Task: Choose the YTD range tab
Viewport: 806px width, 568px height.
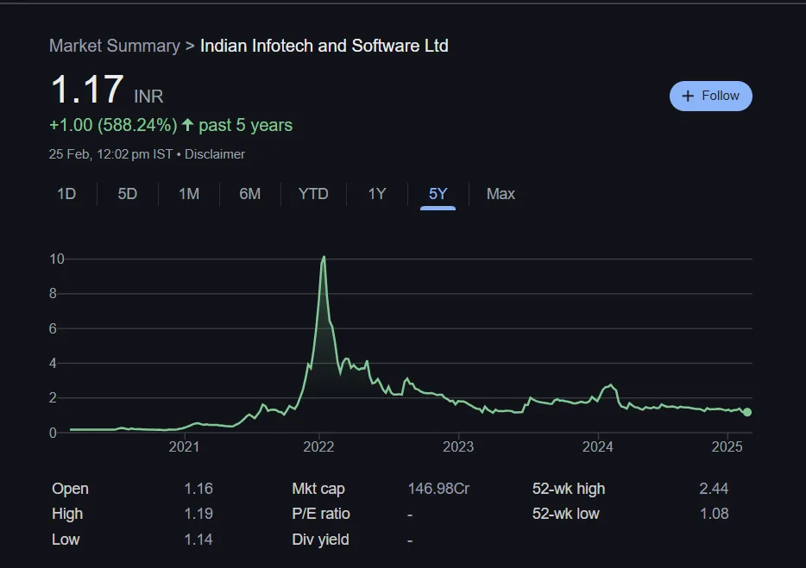Action: 313,194
